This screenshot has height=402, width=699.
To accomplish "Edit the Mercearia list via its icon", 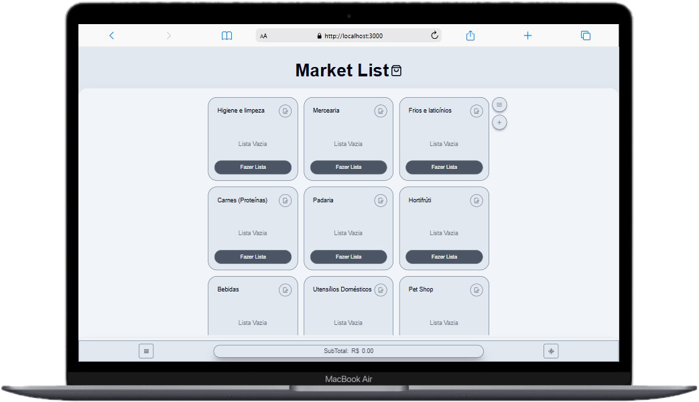I will (x=381, y=111).
